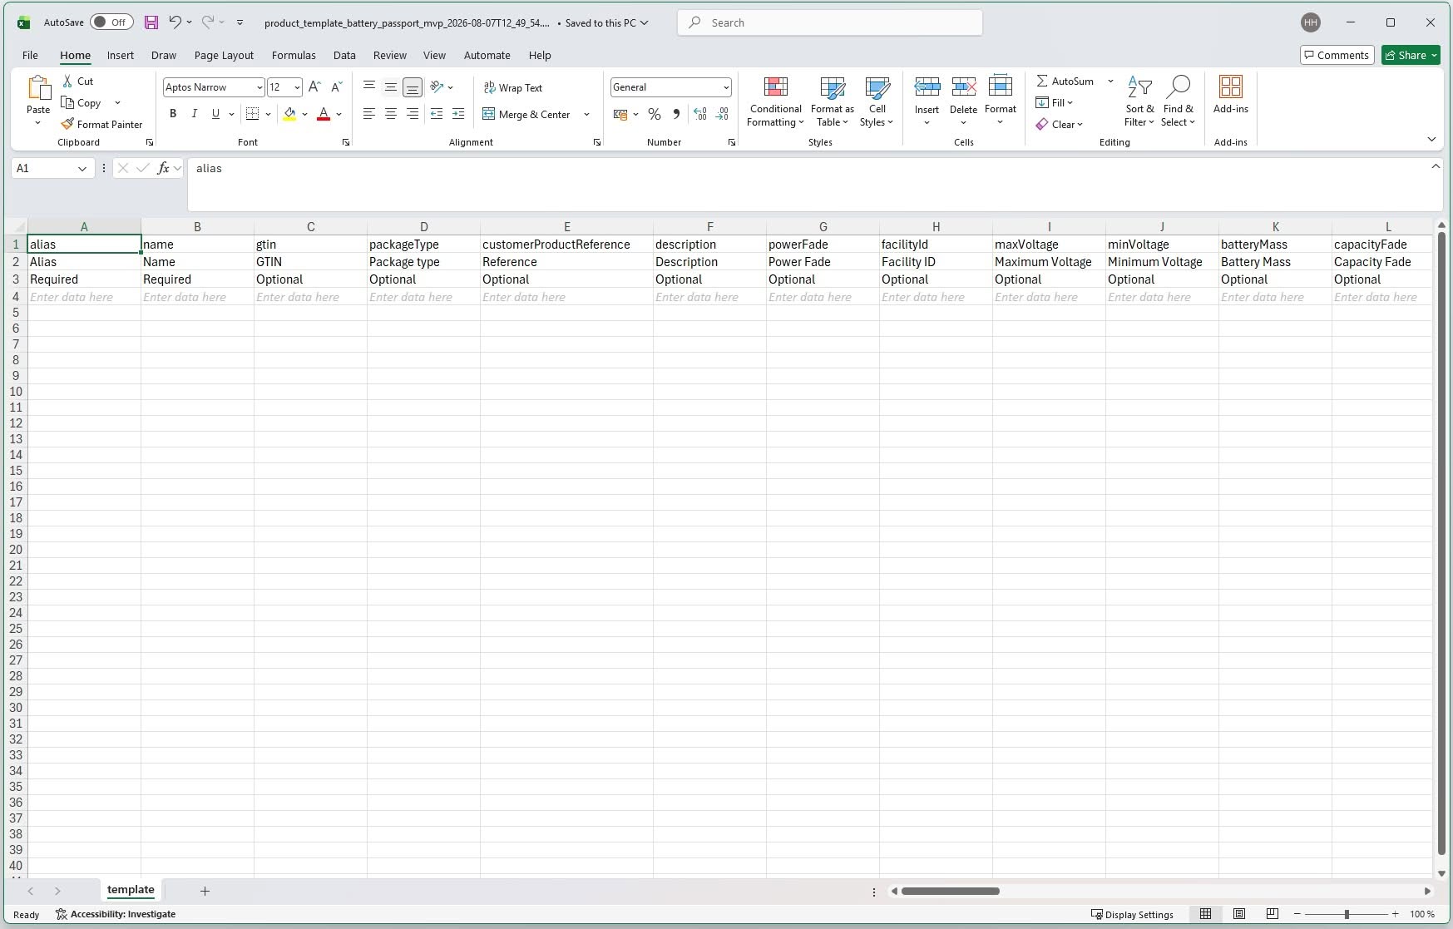Open Find & Select tool

(x=1178, y=101)
